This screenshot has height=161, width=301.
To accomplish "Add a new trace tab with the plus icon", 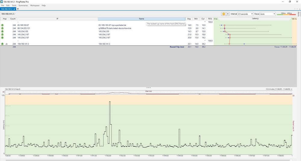I will (x=18, y=9).
